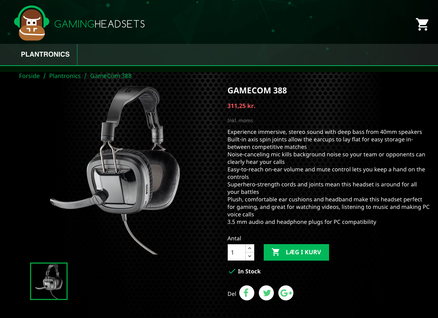Click the 311,25 kr. price label
438x318 pixels.
(x=241, y=106)
